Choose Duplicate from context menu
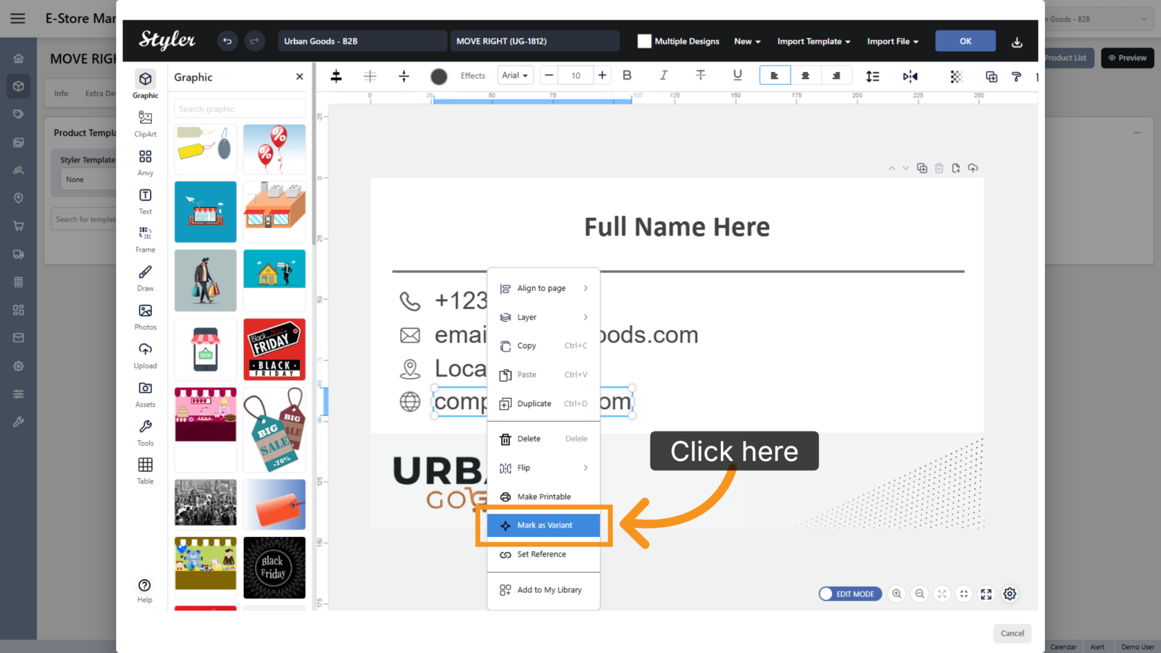 pyautogui.click(x=543, y=404)
